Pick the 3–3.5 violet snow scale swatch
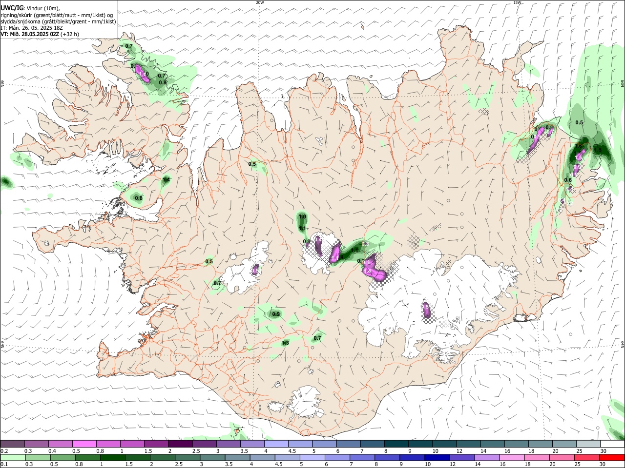Image resolution: width=625 pixels, height=468 pixels. coord(228,444)
